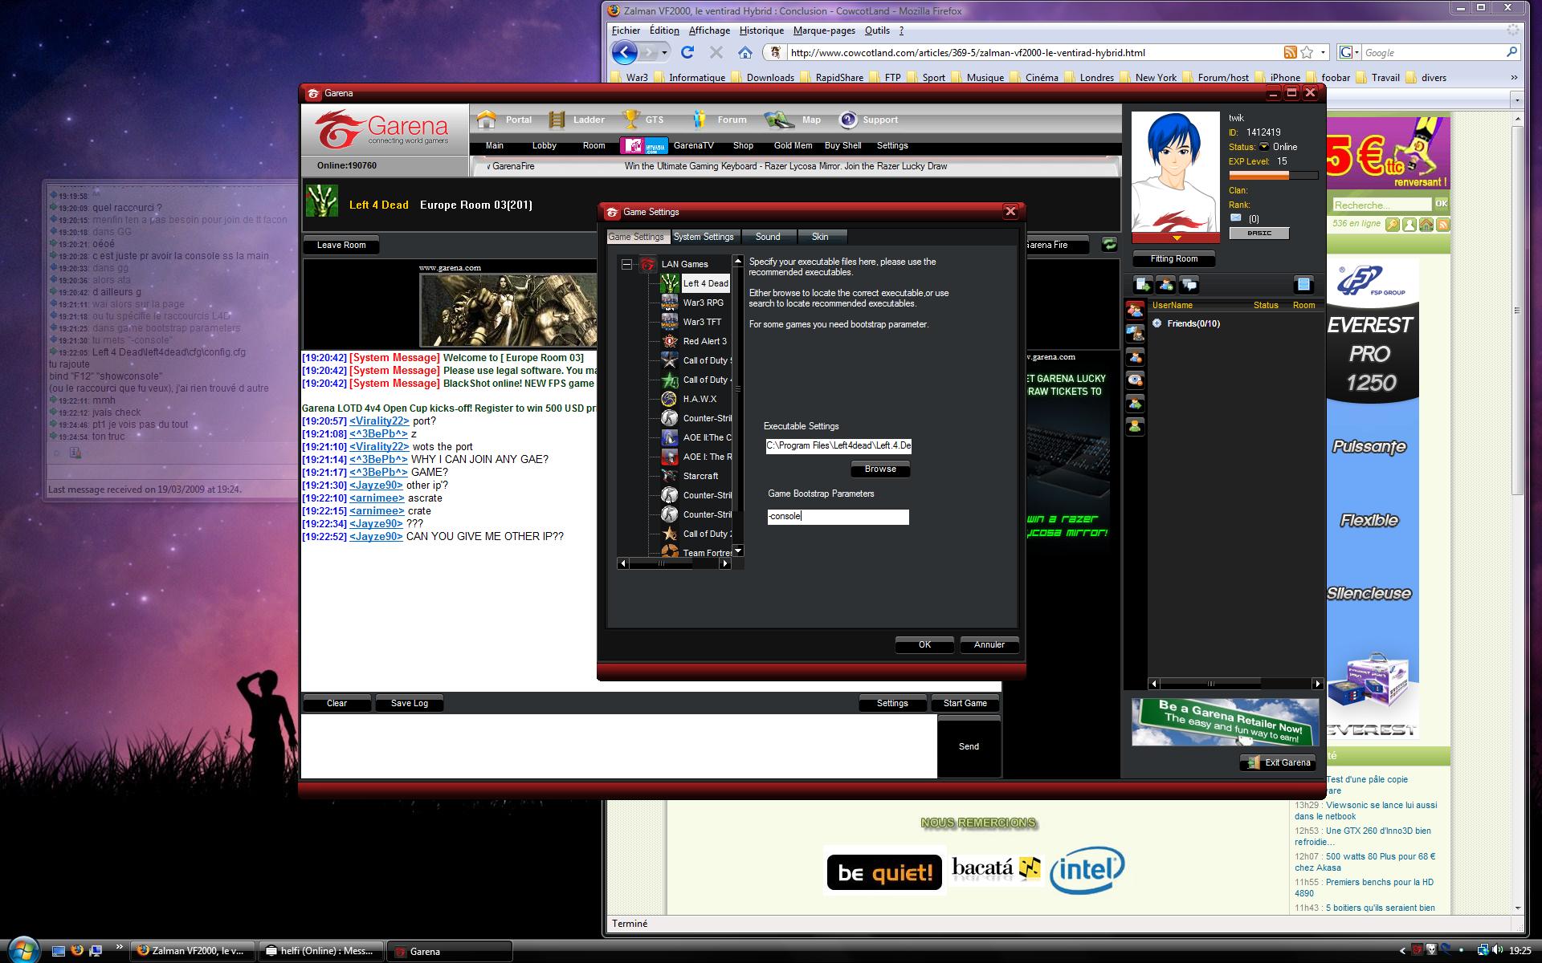This screenshot has width=1542, height=963.
Task: Click the Start Game button
Action: pos(965,703)
